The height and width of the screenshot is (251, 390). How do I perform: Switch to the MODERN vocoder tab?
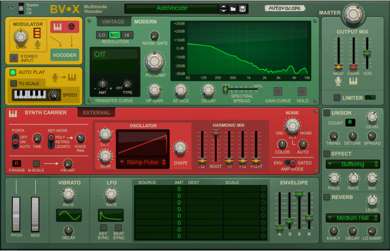coord(145,22)
